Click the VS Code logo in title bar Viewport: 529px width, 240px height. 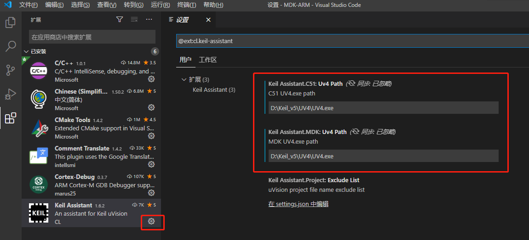click(8, 5)
